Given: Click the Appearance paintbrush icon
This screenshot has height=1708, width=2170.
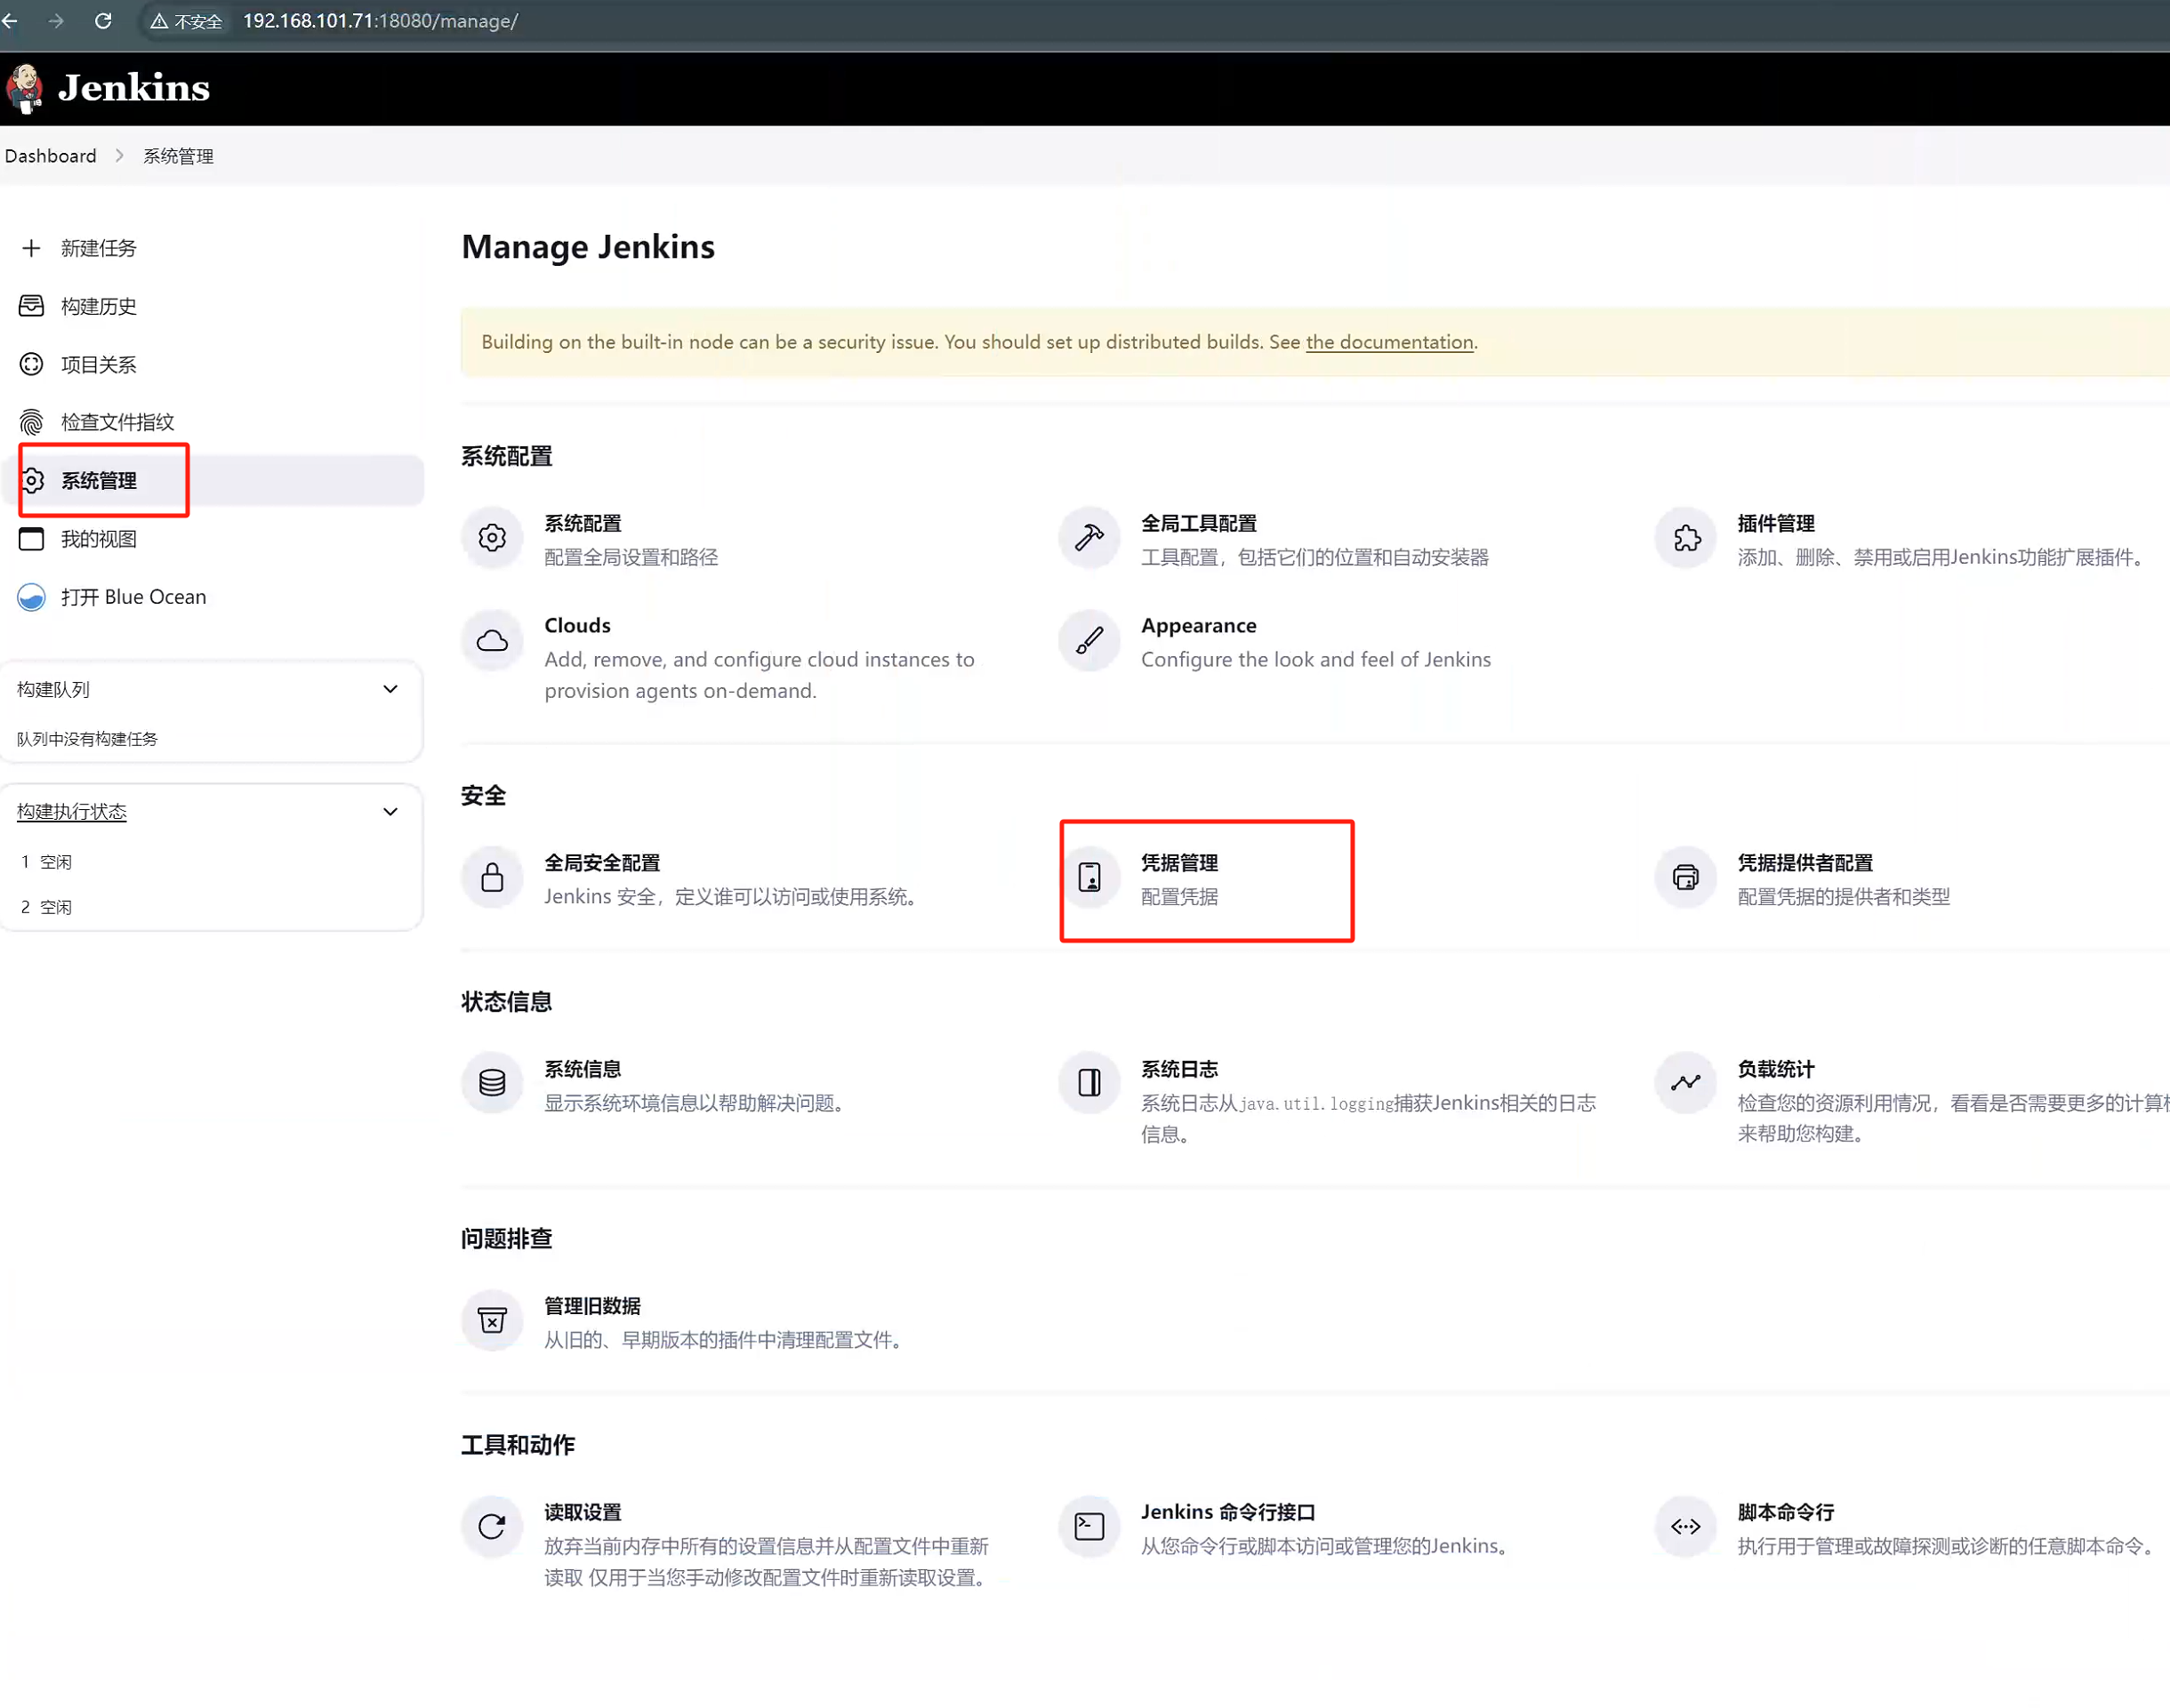Looking at the screenshot, I should click(x=1089, y=640).
